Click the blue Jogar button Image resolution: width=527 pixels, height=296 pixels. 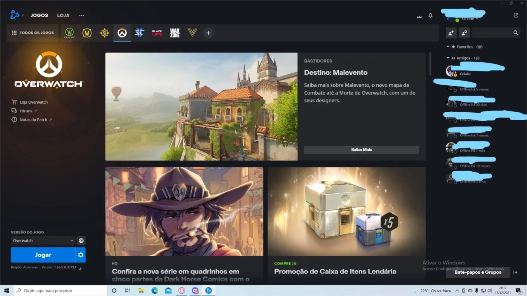pyautogui.click(x=43, y=255)
